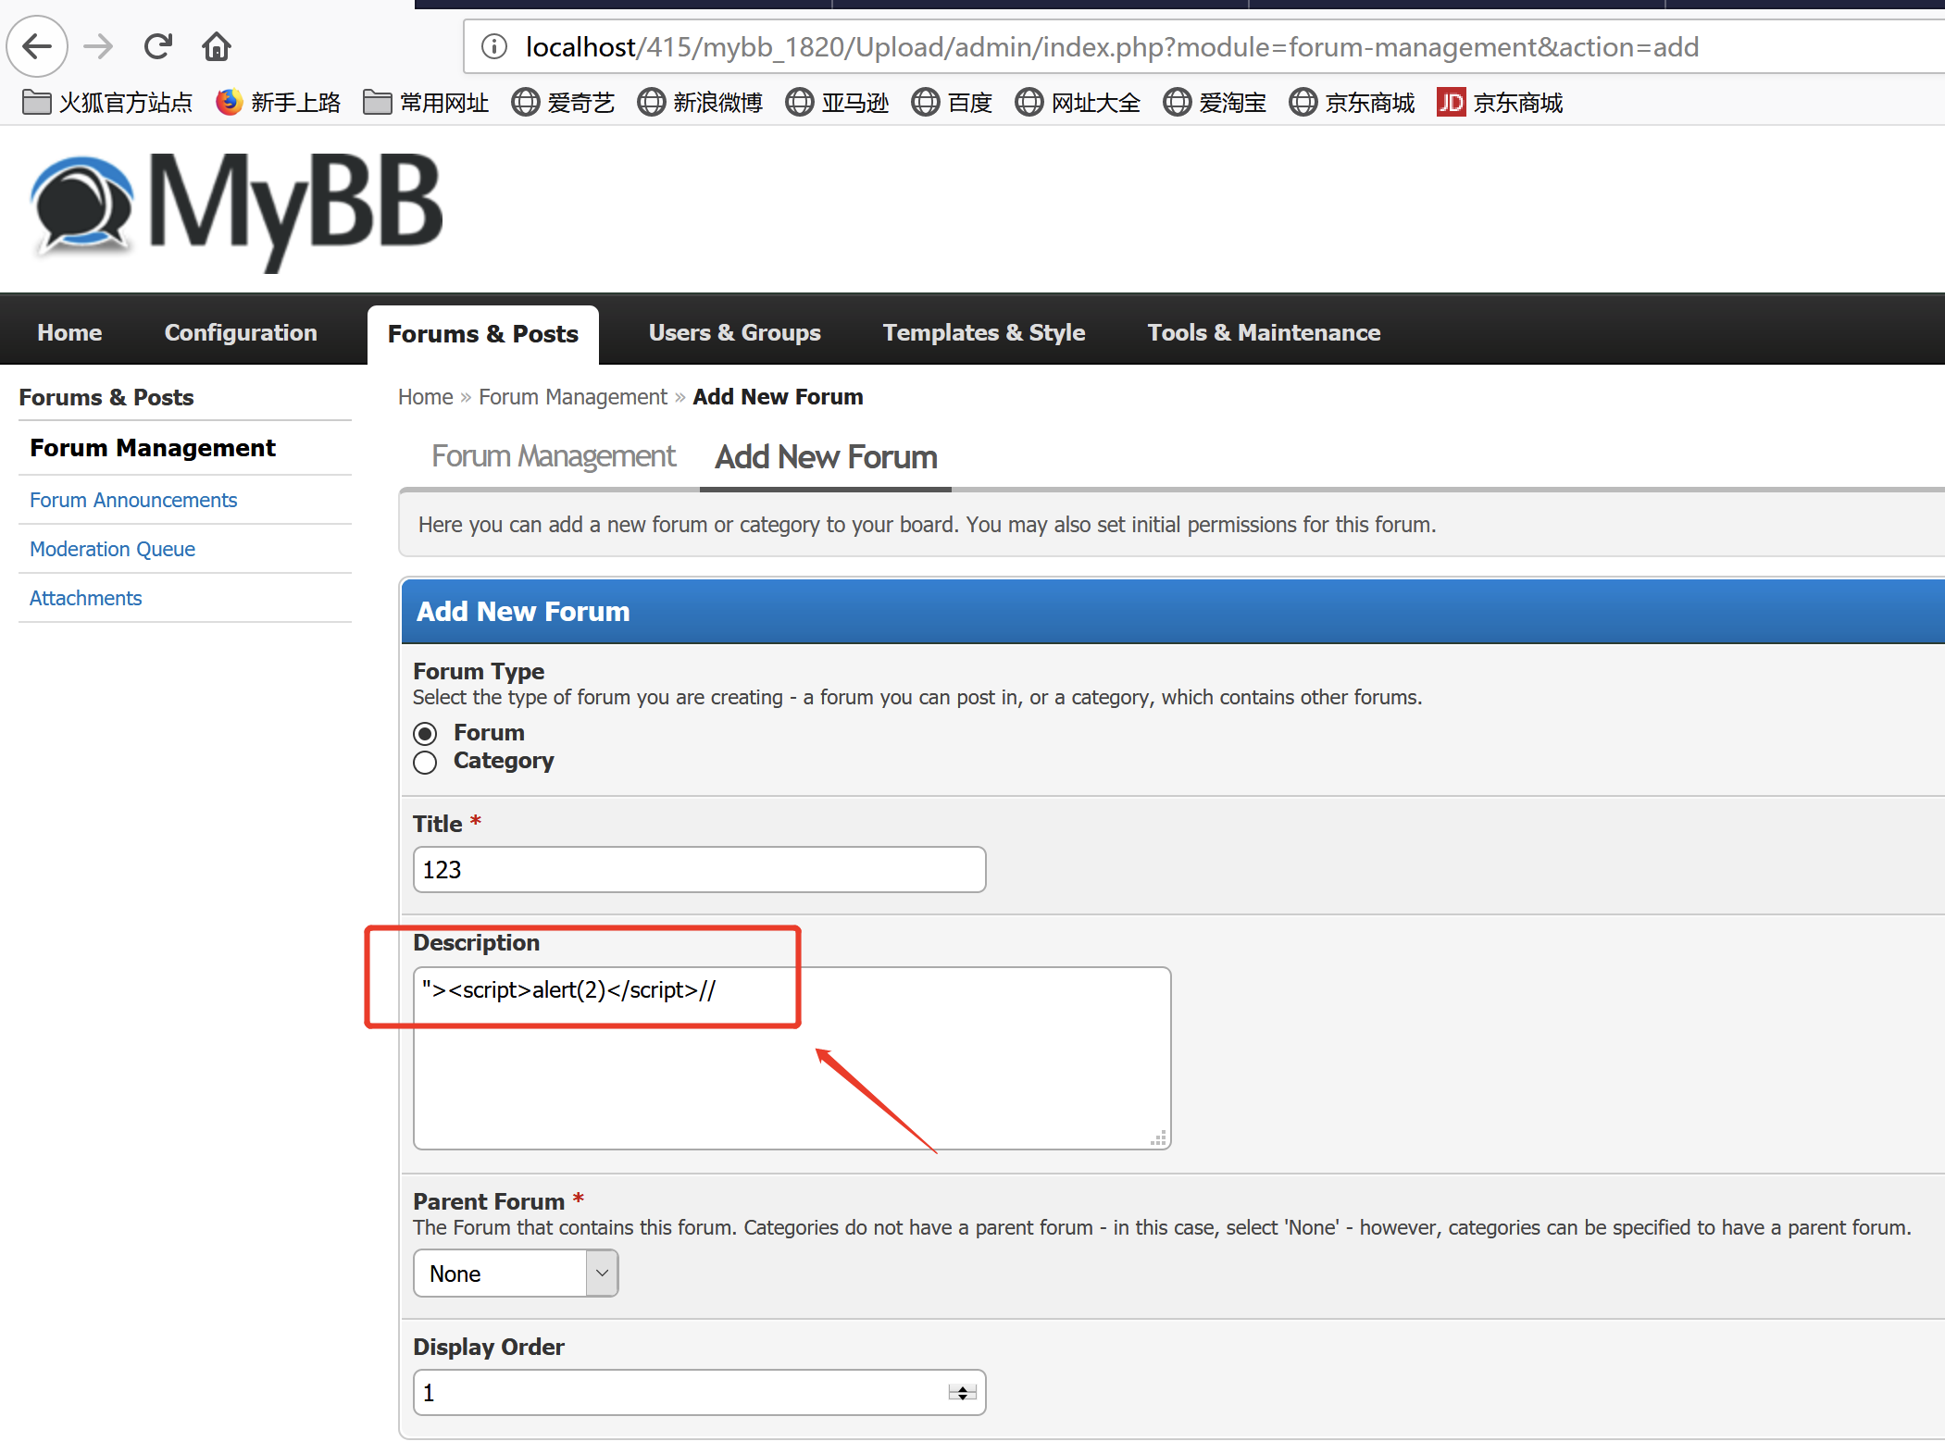Select the Forum radio button

coord(425,734)
